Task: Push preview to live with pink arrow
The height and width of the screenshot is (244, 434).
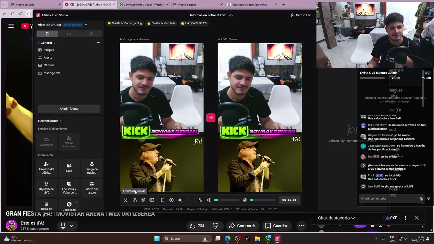Action: point(211,118)
